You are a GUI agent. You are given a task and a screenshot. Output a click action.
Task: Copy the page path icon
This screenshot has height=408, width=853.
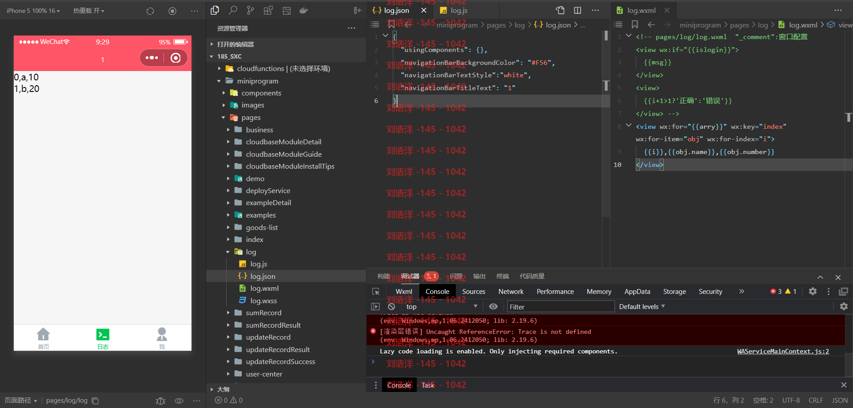(x=95, y=400)
